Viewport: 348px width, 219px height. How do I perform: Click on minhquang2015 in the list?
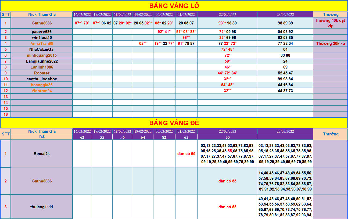pyautogui.click(x=42, y=55)
